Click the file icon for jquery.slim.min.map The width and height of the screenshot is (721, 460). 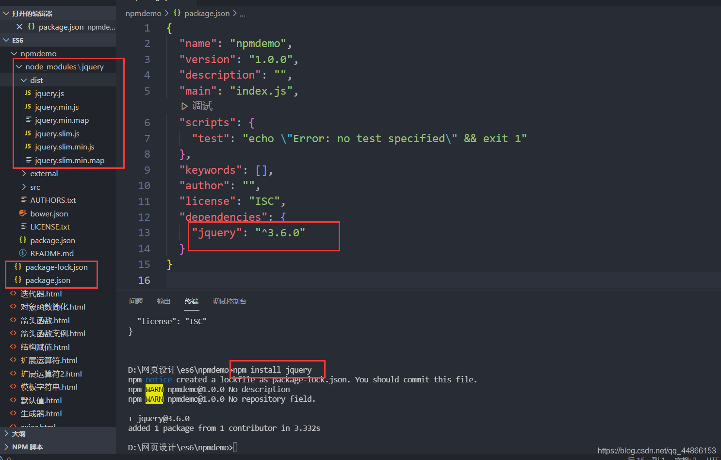pos(29,160)
